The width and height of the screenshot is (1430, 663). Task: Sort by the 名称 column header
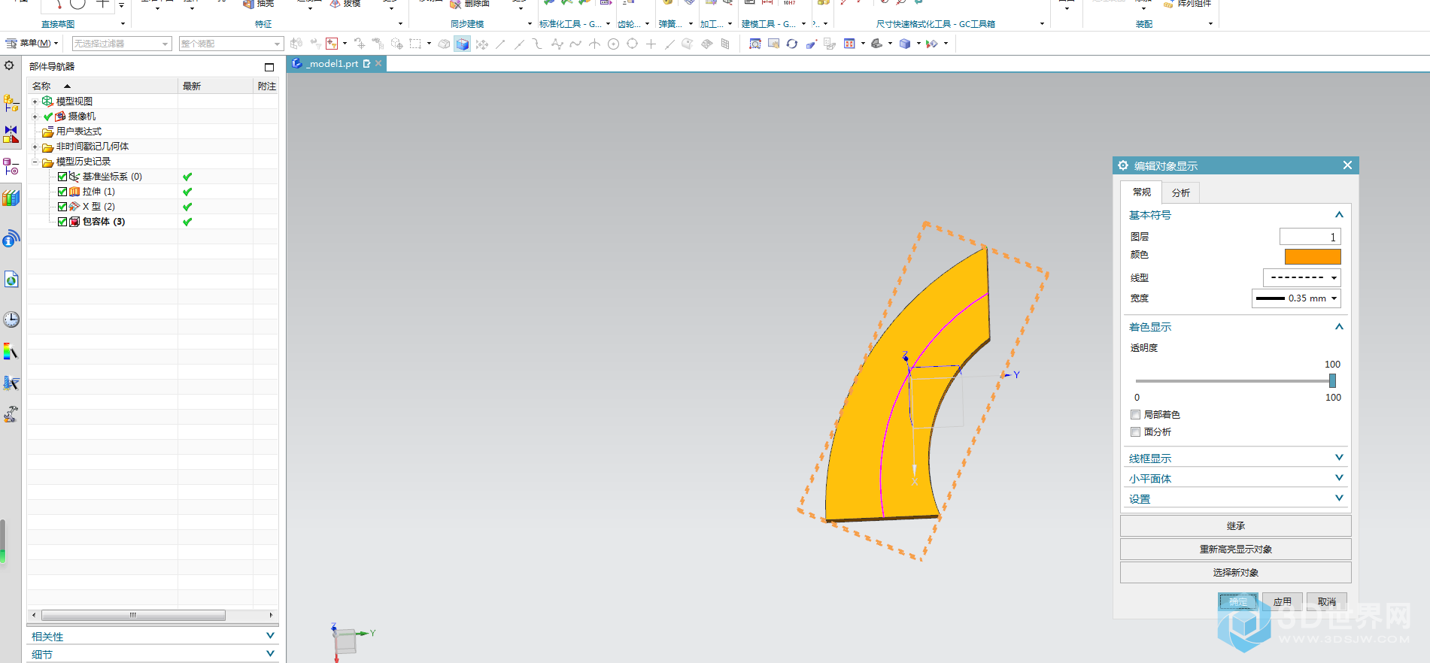tap(102, 86)
